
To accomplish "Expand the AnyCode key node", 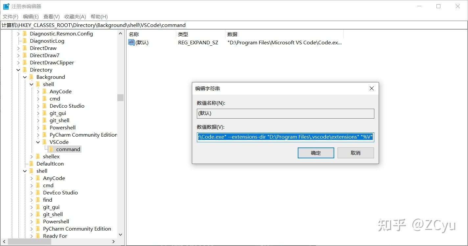I will 38,91.
